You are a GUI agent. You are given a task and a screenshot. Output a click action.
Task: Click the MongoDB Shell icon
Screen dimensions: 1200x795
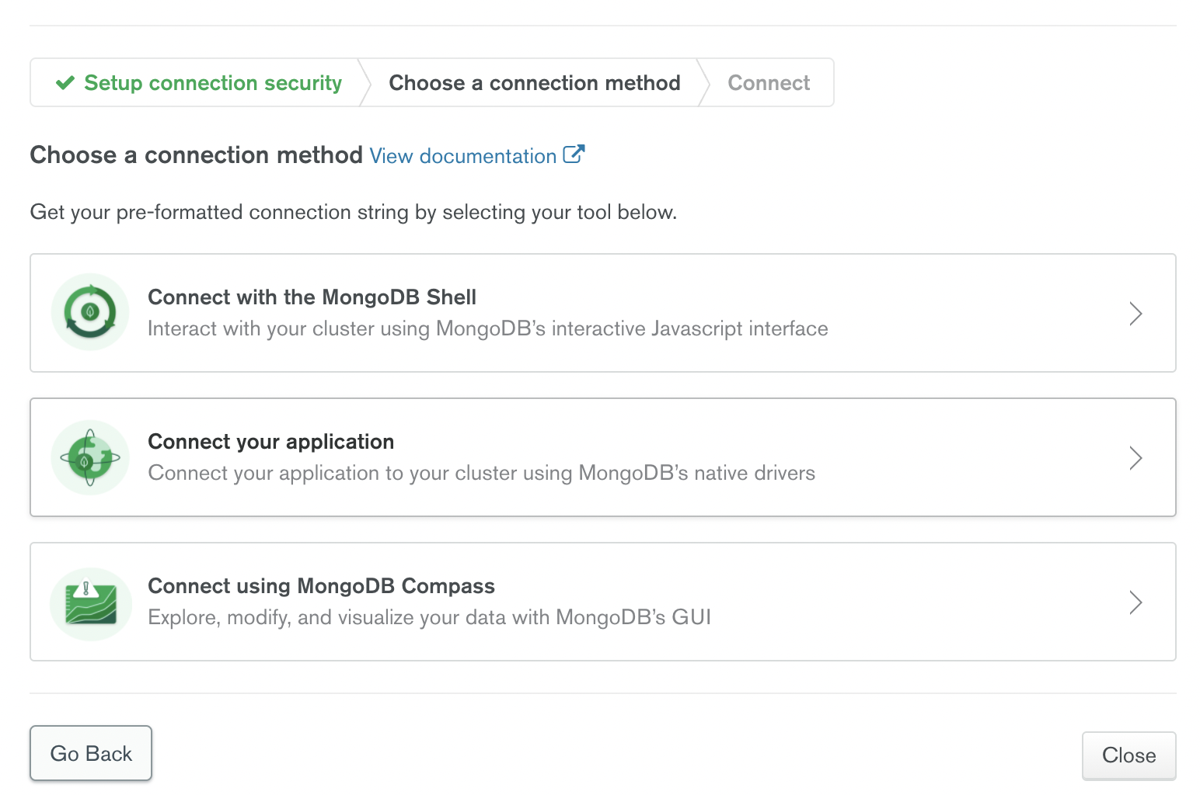[x=90, y=312]
